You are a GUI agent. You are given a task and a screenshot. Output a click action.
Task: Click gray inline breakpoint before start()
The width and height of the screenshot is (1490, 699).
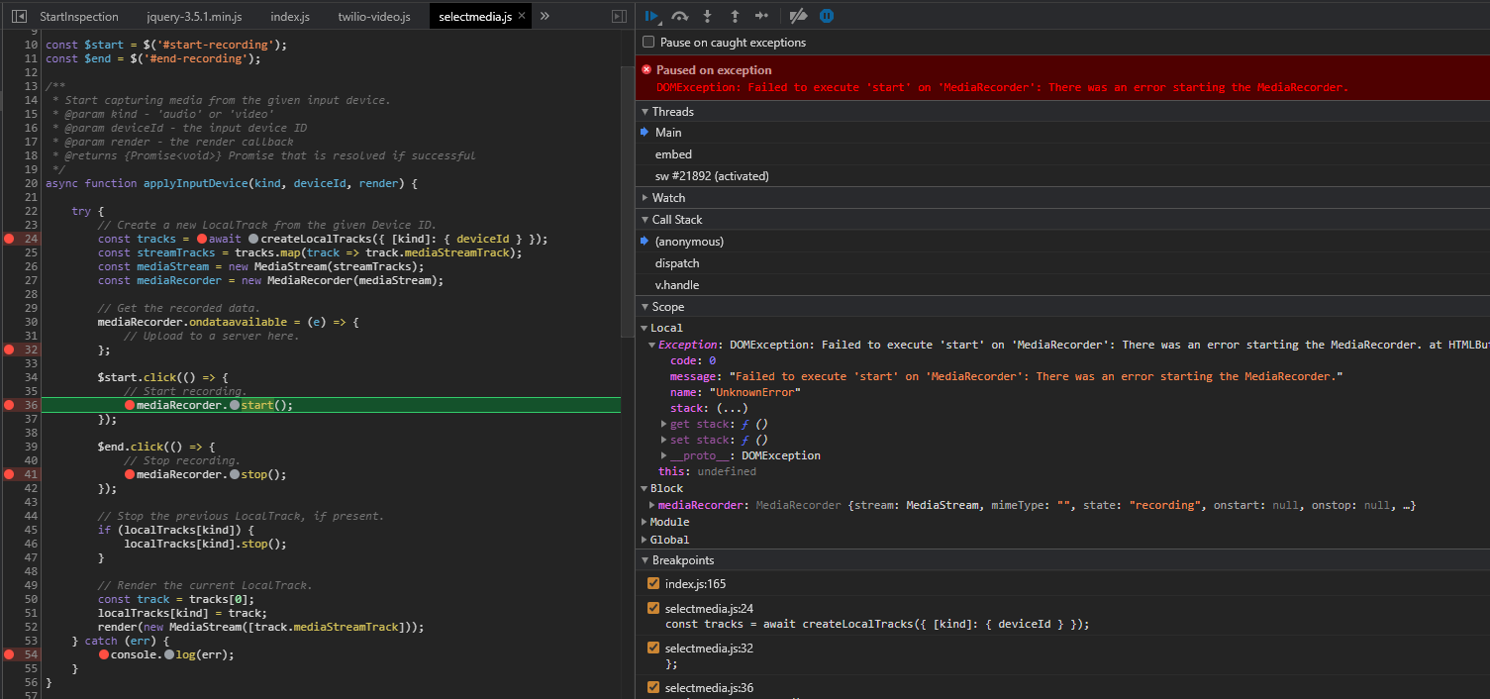pos(234,405)
